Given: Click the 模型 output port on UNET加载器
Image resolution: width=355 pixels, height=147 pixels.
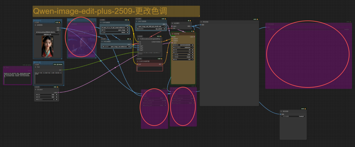Looking at the screenshot, I should 167,24.
